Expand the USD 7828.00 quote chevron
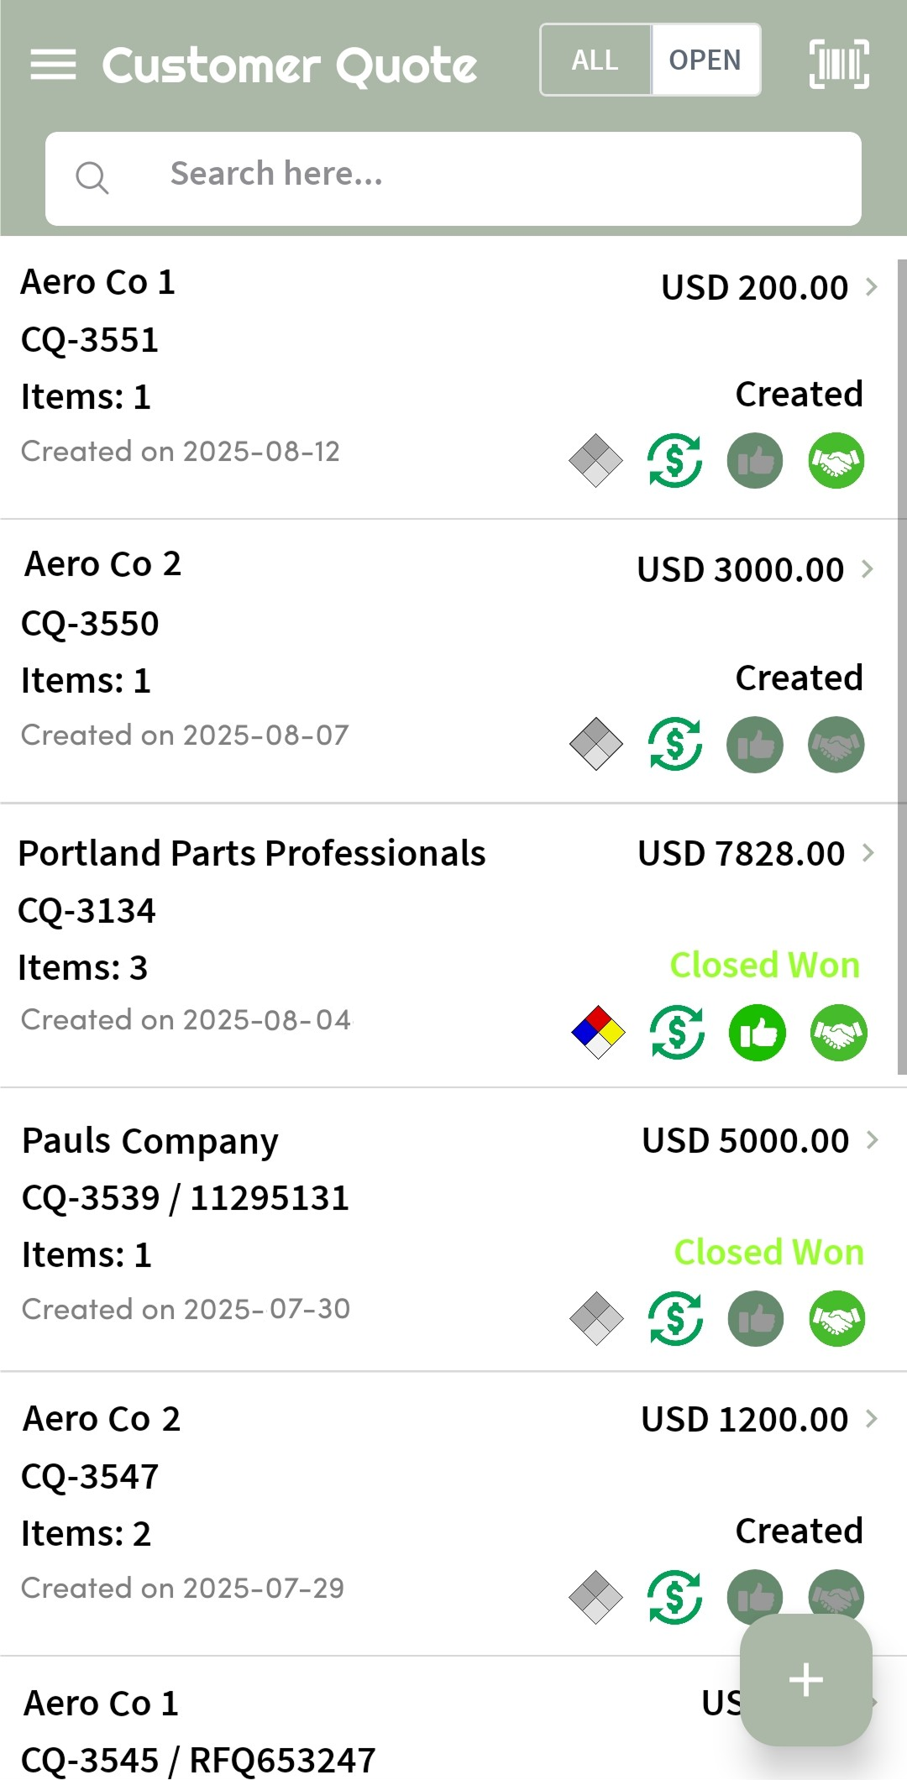907x1780 pixels. tap(868, 853)
